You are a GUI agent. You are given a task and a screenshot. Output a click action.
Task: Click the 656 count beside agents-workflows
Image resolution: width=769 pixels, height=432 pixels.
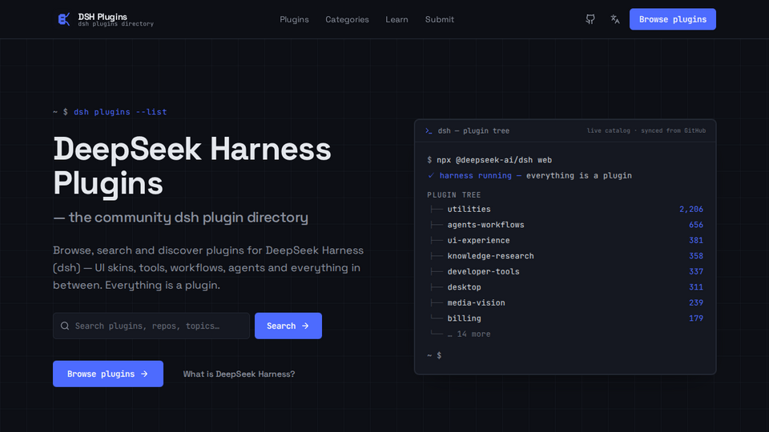click(696, 225)
